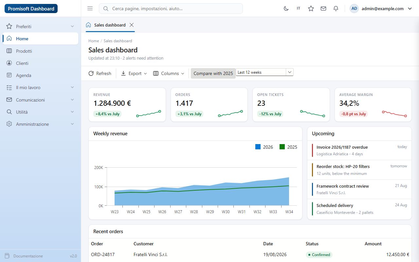
Task: Expand the Export dropdown
Action: click(134, 73)
